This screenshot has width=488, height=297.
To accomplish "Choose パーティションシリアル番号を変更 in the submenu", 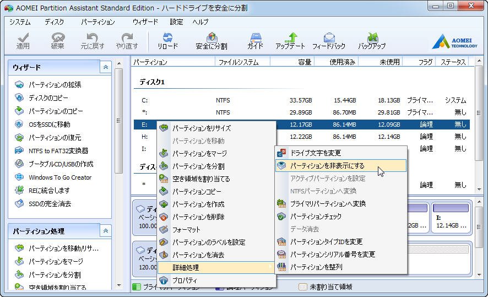I will pos(341,255).
